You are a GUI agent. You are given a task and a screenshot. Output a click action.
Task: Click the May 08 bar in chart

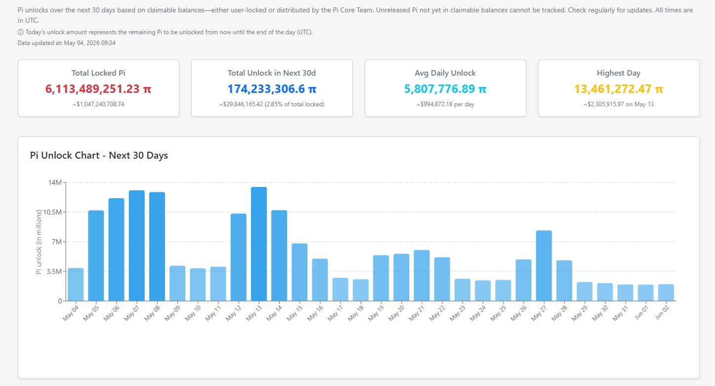[x=157, y=246]
